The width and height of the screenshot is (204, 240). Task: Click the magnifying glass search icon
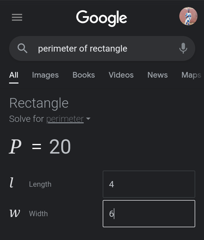click(x=22, y=48)
